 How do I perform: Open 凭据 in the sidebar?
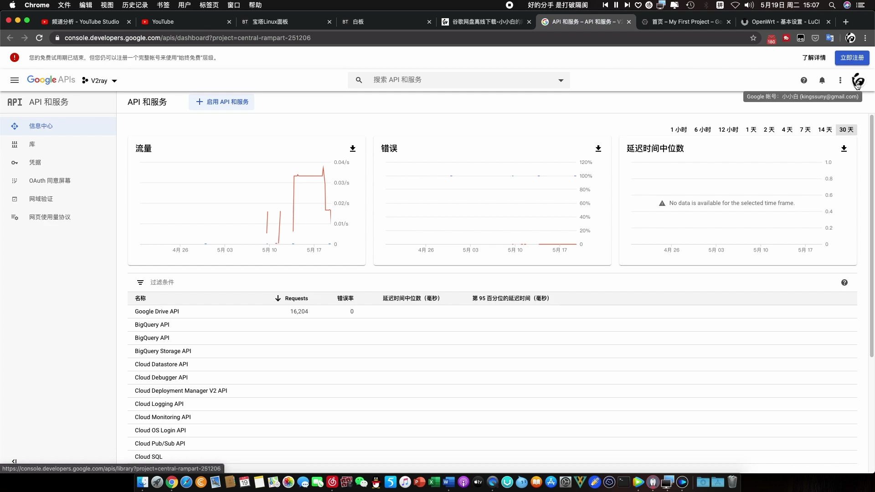click(58, 162)
